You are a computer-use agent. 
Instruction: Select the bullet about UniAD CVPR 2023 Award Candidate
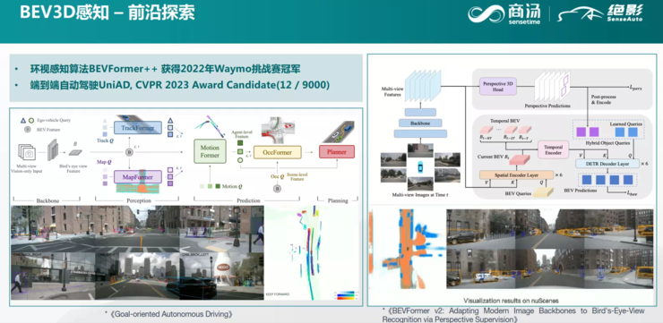click(x=180, y=85)
